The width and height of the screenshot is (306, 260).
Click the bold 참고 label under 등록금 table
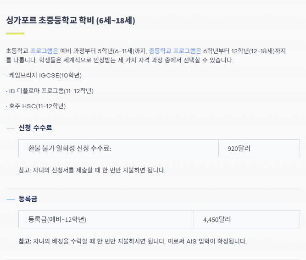(25, 241)
